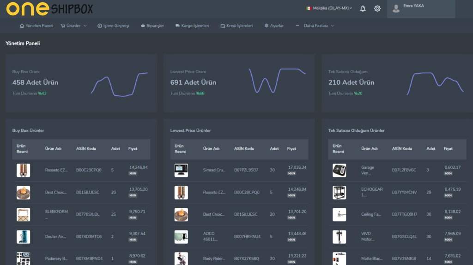
Task: Click the %20 percentage under Tek Satıcısı
Action: click(358, 94)
